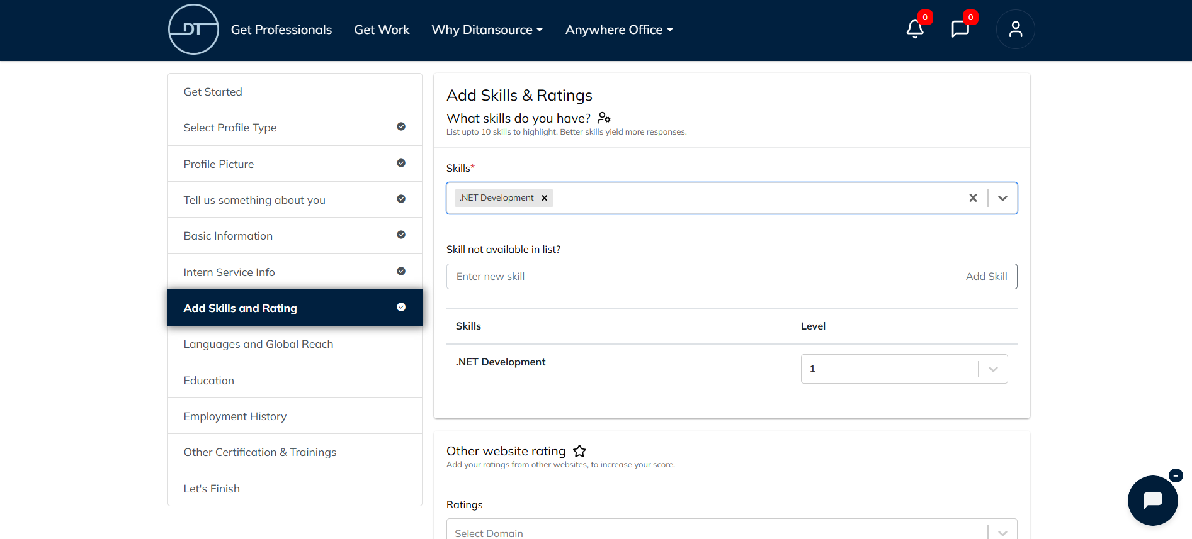Click the star icon beside Other website rating
The image size is (1192, 539).
579,451
